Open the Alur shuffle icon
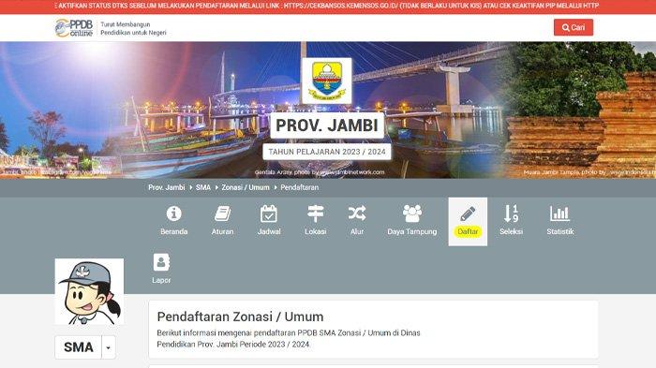The width and height of the screenshot is (656, 368). [x=357, y=213]
